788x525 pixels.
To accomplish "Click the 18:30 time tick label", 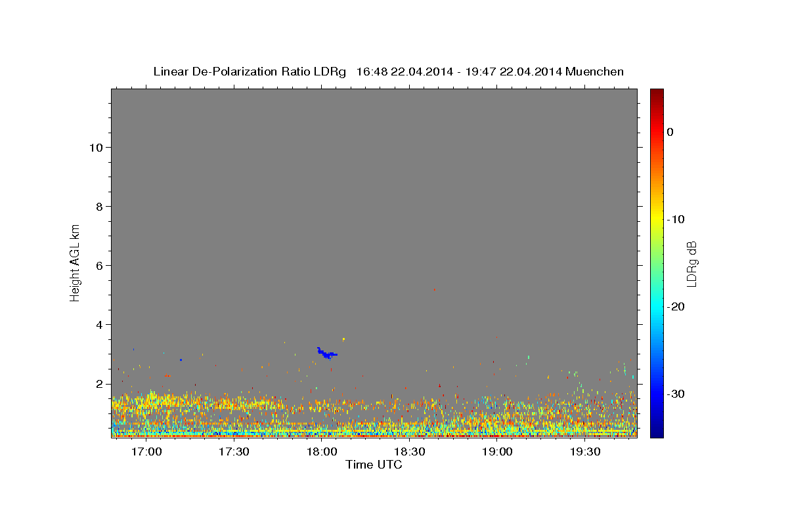I will (409, 452).
